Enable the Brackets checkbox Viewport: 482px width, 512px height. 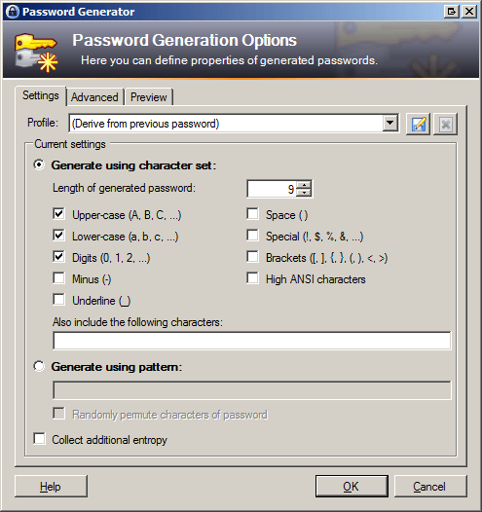tap(252, 257)
